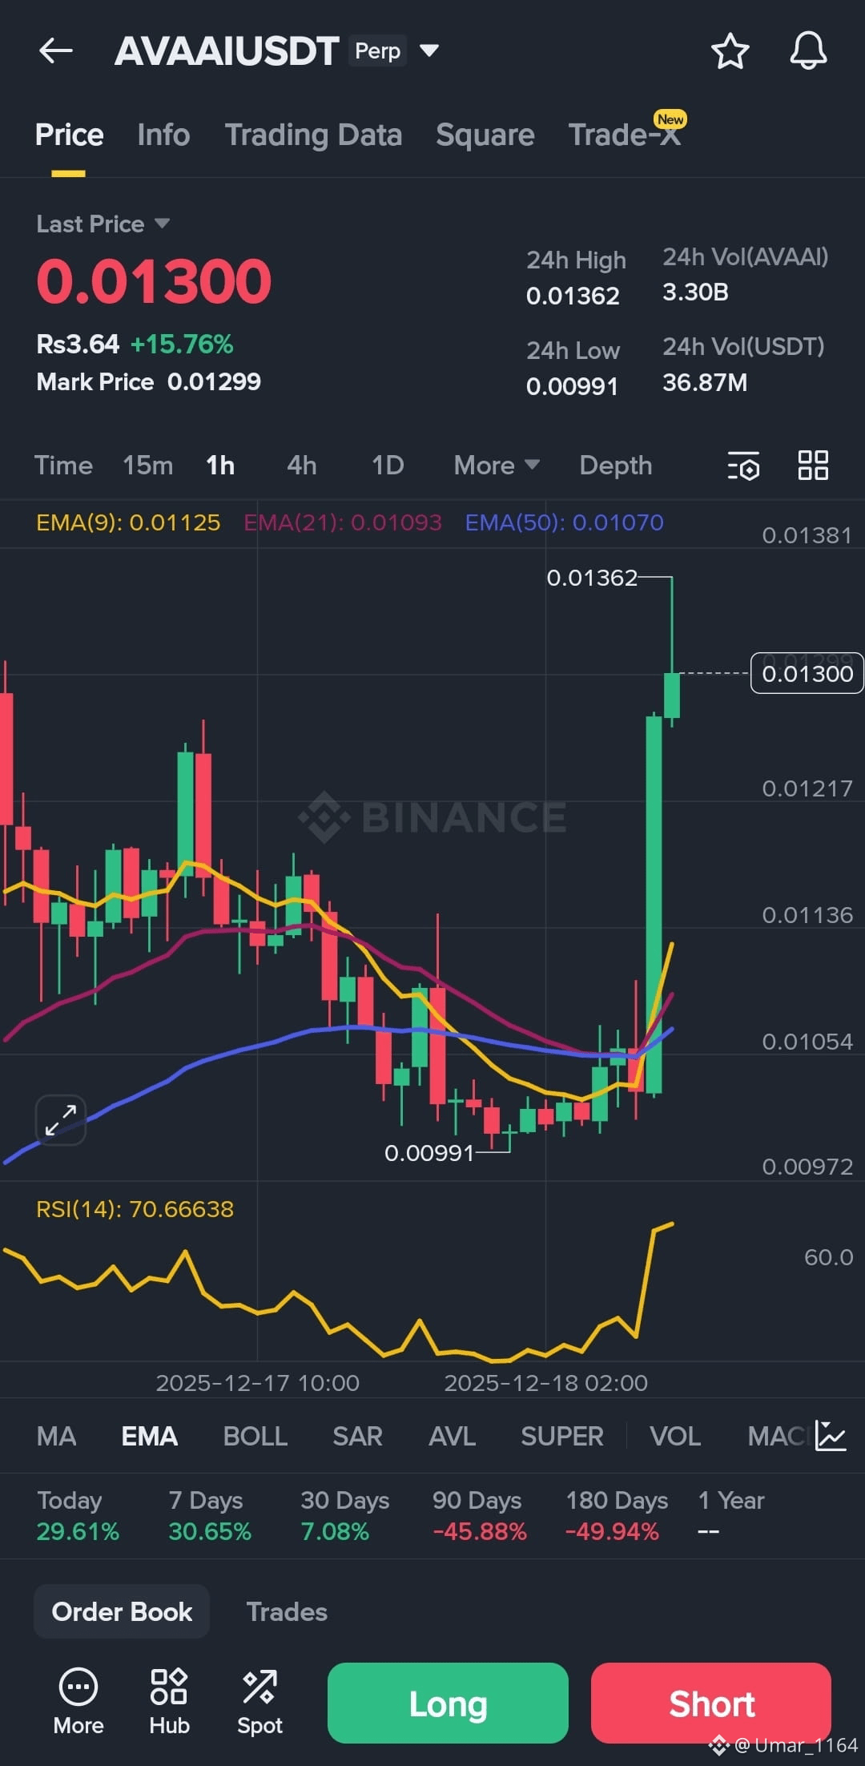This screenshot has width=865, height=1766.
Task: Tap the 90 Days -45.88% performance value
Action: point(480,1531)
